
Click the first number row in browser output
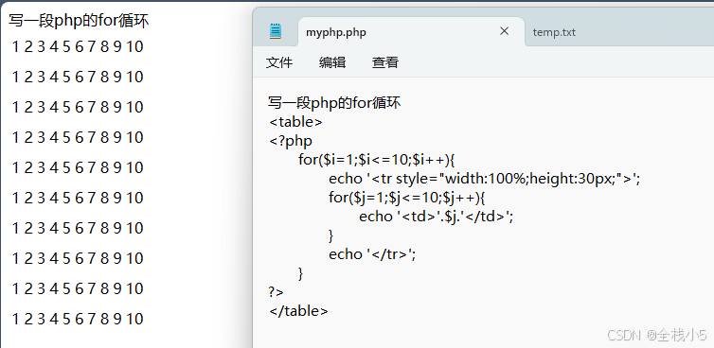[78, 46]
